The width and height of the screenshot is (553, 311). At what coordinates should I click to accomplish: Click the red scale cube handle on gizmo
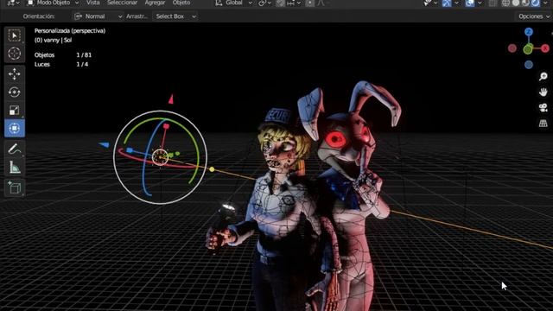166,126
